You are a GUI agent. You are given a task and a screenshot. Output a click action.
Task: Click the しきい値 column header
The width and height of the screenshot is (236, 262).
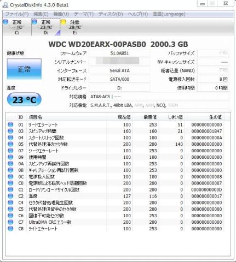(x=172, y=117)
